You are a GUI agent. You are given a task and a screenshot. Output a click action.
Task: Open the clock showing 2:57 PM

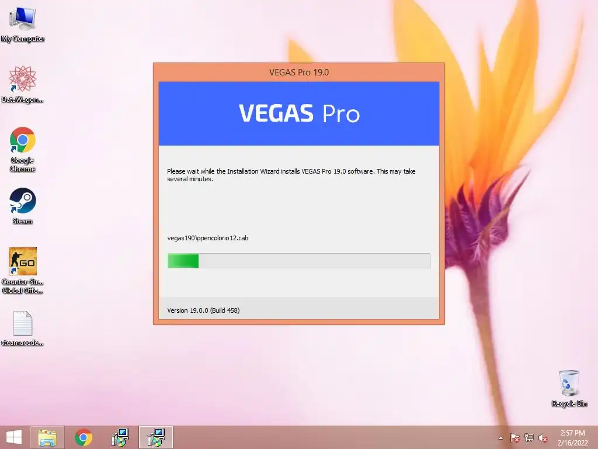(x=572, y=438)
